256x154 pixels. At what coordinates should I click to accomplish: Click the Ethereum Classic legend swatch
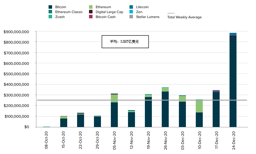(x=50, y=12)
